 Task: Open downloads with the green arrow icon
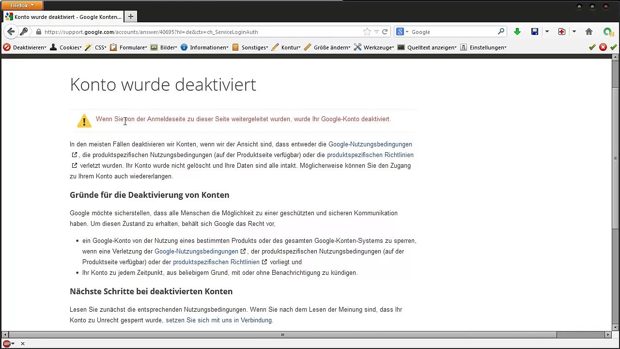(x=517, y=32)
